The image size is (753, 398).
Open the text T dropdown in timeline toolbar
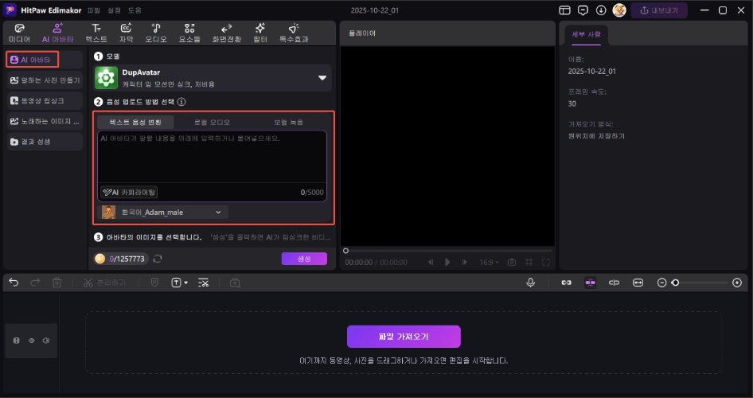[x=180, y=283]
